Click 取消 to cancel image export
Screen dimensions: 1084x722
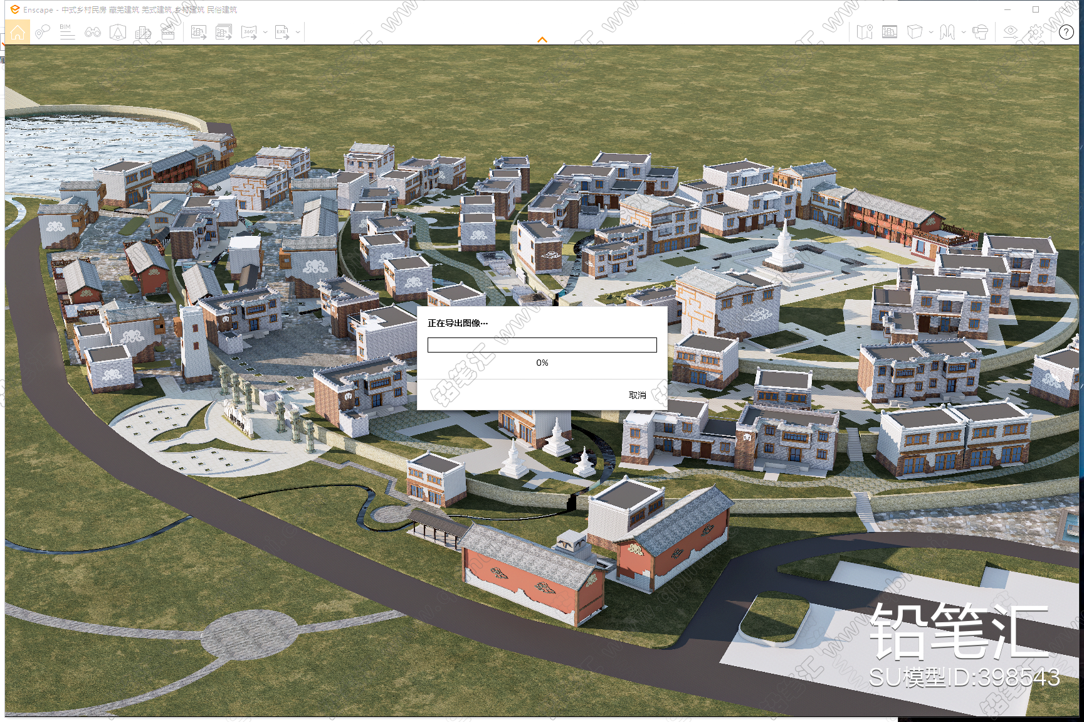coord(638,395)
